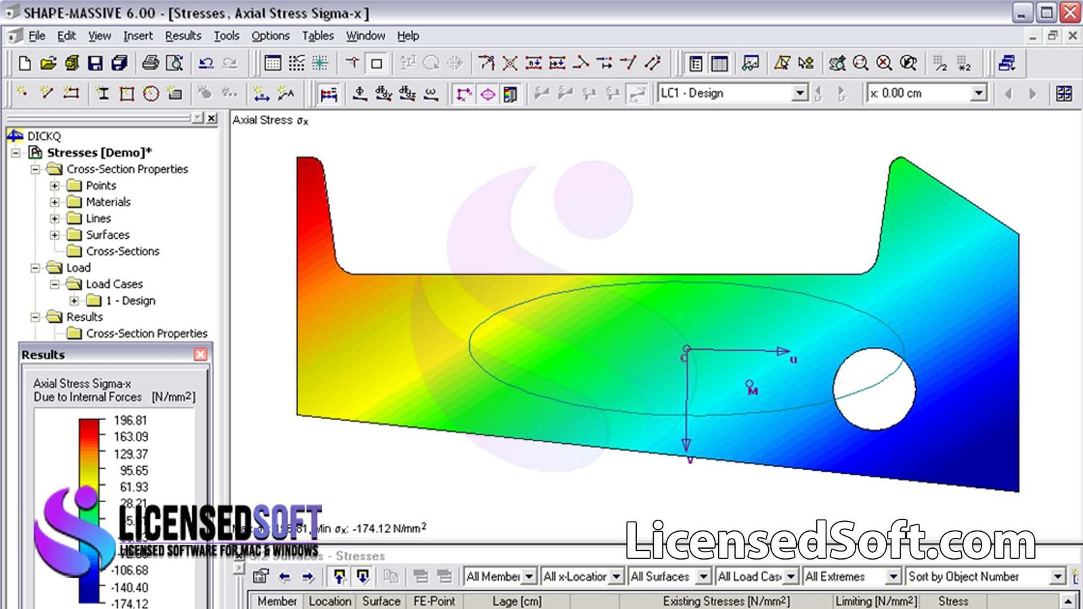Click the FE-Point column header
Screen dimensions: 1083x609
point(434,601)
